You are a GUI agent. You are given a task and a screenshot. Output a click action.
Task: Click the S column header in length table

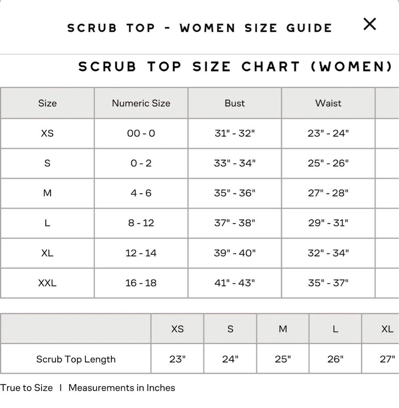click(x=230, y=329)
